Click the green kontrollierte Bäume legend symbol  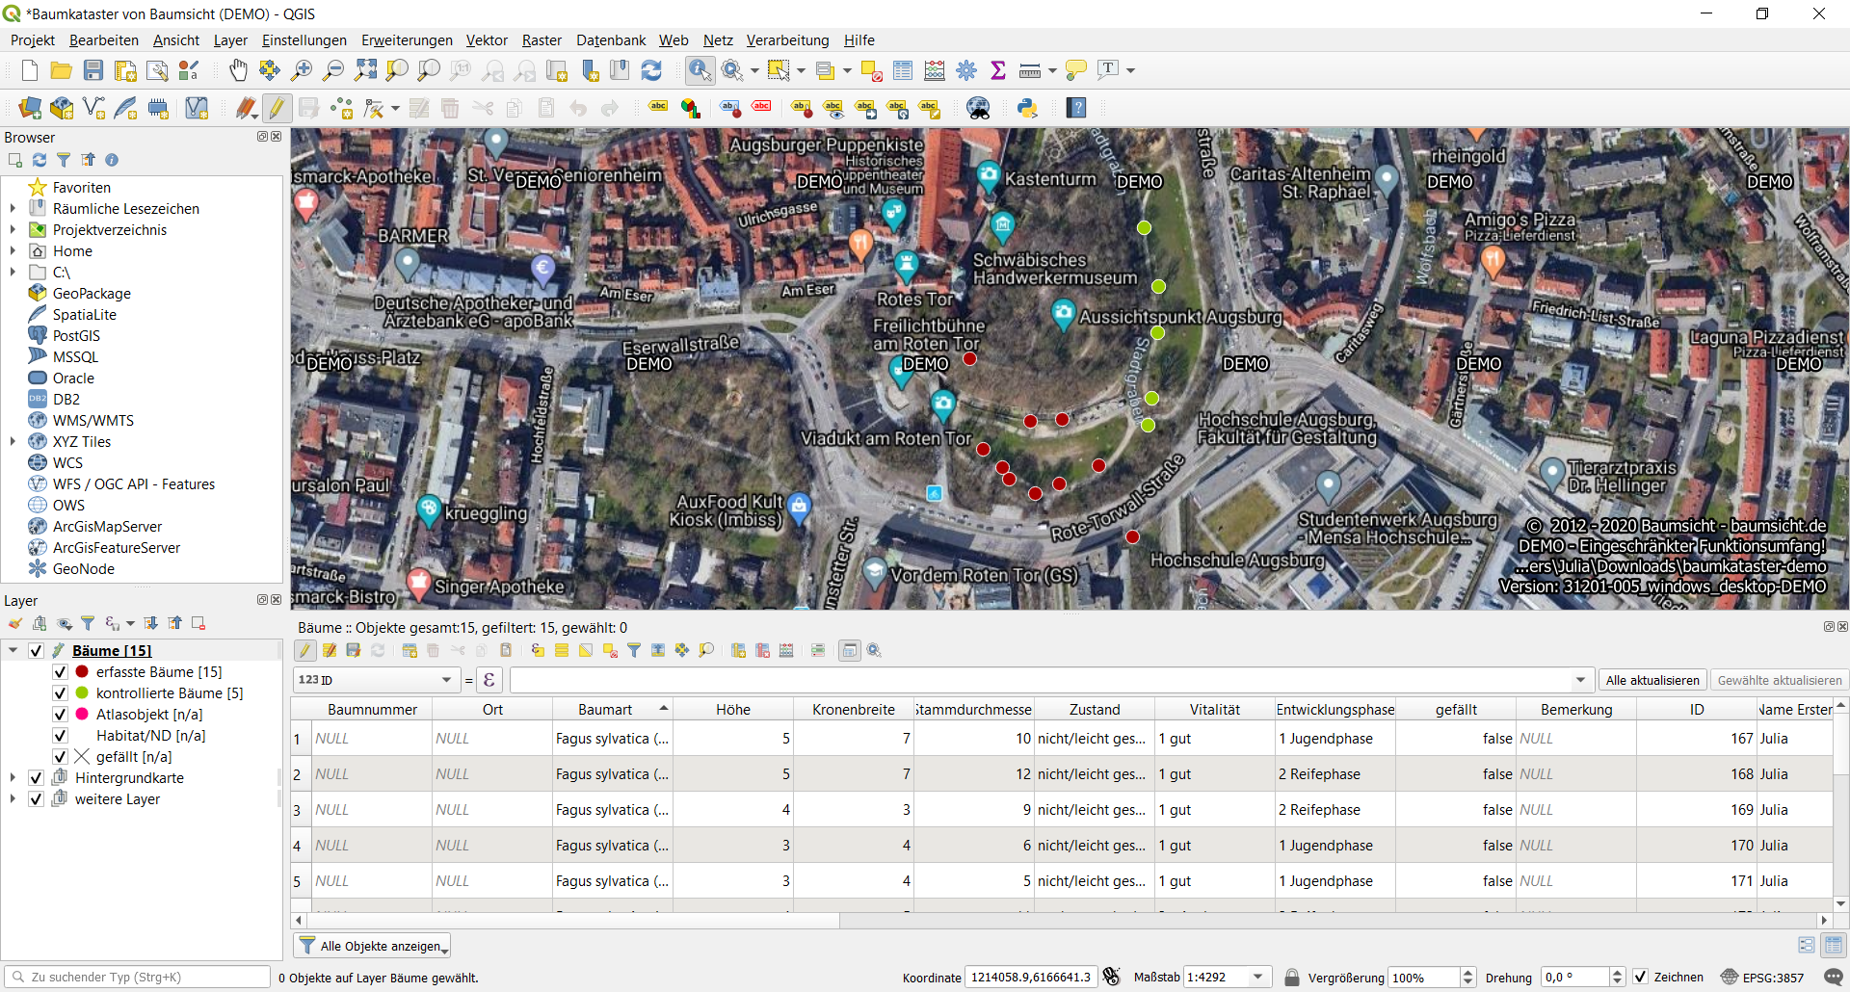pos(82,693)
